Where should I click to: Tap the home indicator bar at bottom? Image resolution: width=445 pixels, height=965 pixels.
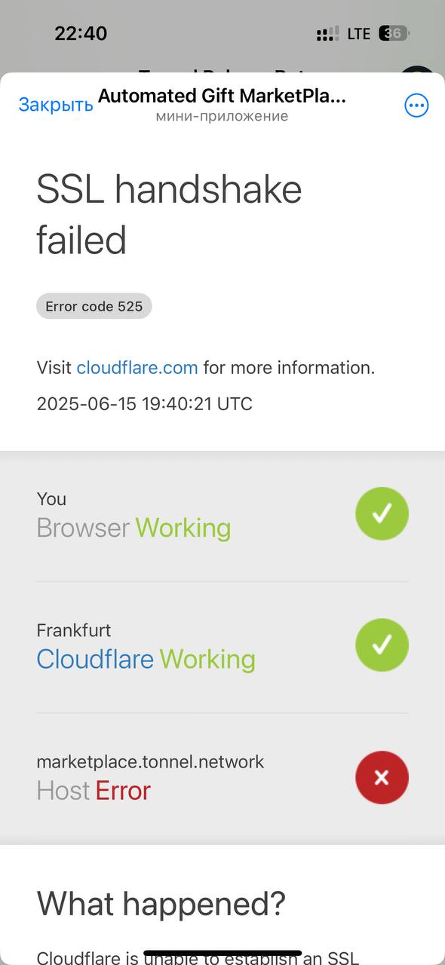222,953
